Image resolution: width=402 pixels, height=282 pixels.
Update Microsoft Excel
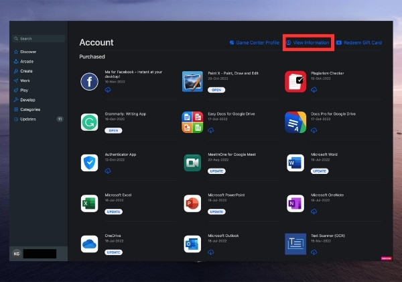click(113, 211)
